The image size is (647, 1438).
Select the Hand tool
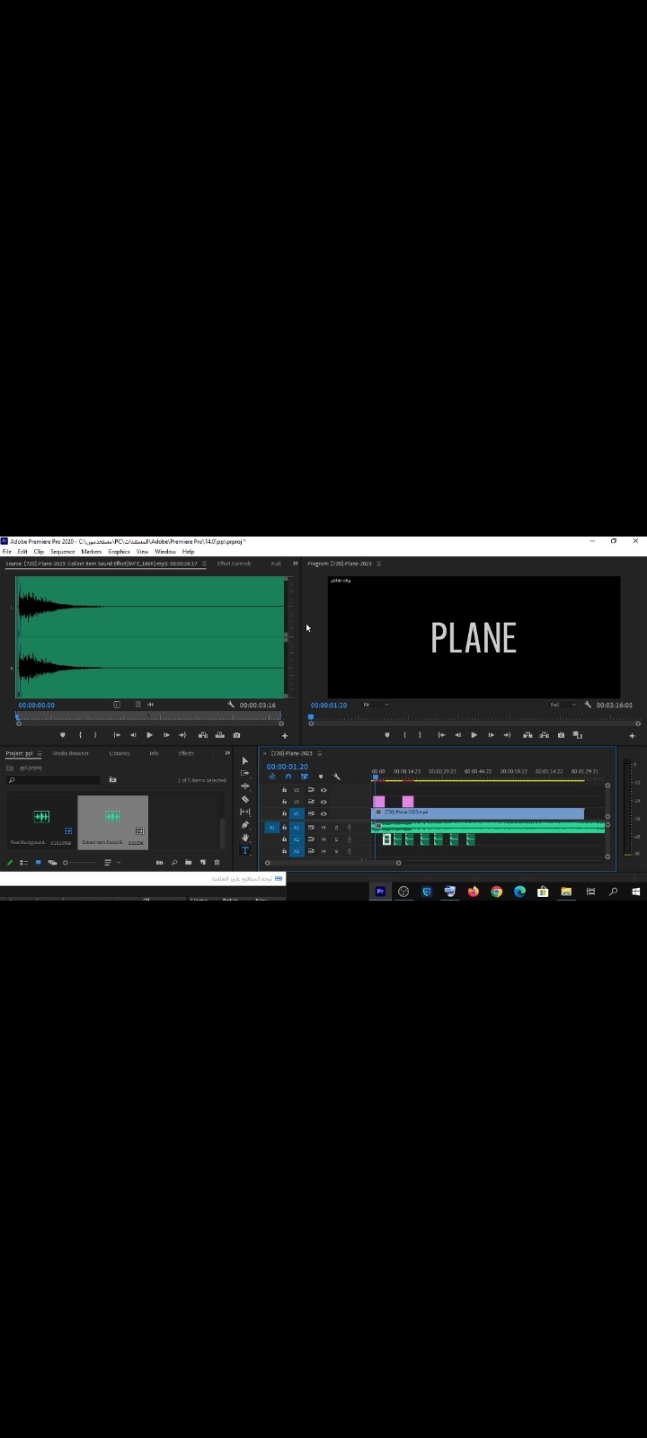(245, 838)
